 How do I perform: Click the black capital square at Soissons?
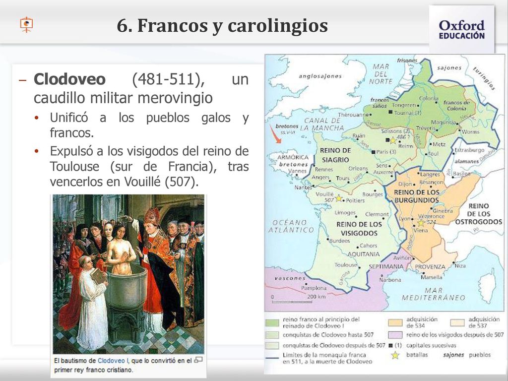pos(387,140)
